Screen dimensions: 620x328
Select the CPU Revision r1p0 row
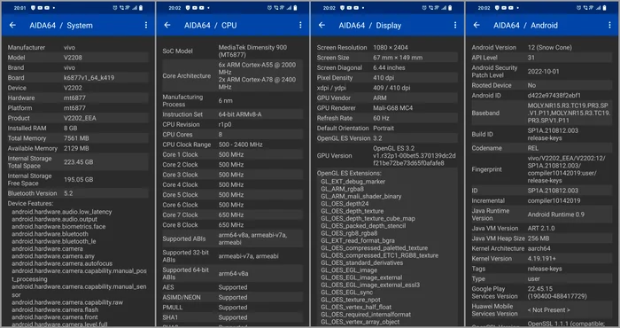[232, 124]
